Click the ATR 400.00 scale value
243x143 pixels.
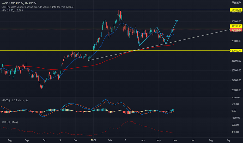coord(235,132)
